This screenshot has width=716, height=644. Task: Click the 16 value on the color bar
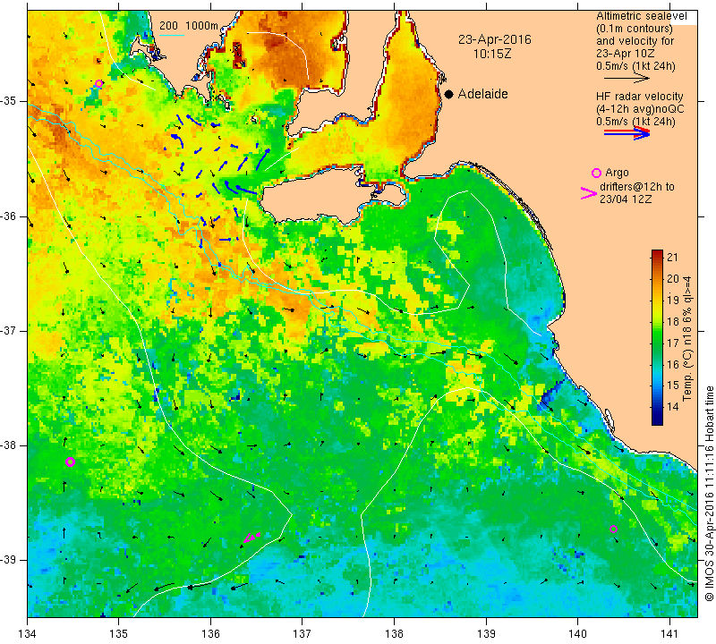pyautogui.click(x=673, y=364)
